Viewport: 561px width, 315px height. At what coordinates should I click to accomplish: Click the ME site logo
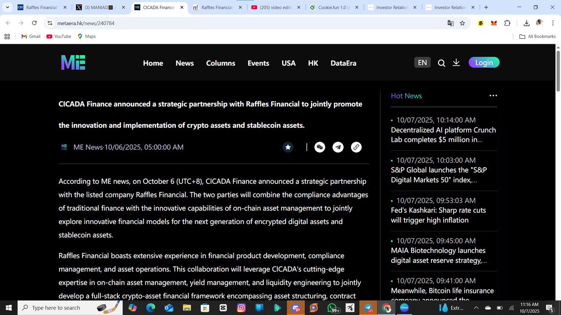(x=73, y=63)
